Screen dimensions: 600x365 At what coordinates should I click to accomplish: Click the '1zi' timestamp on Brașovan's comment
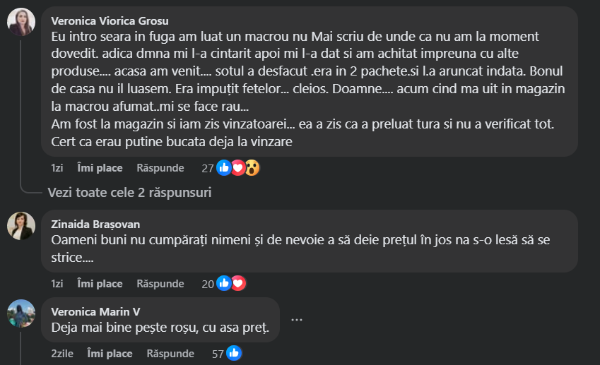pos(57,284)
